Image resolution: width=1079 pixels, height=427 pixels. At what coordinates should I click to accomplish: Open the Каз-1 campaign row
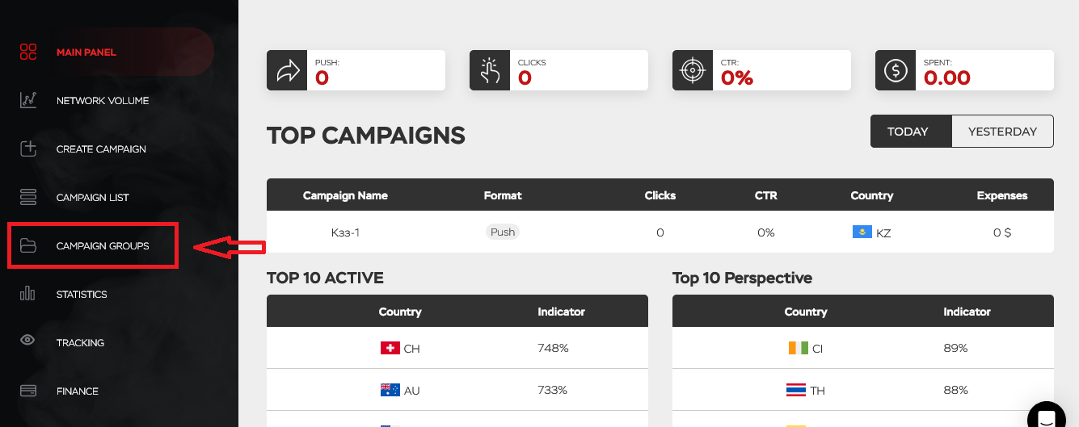(x=660, y=232)
